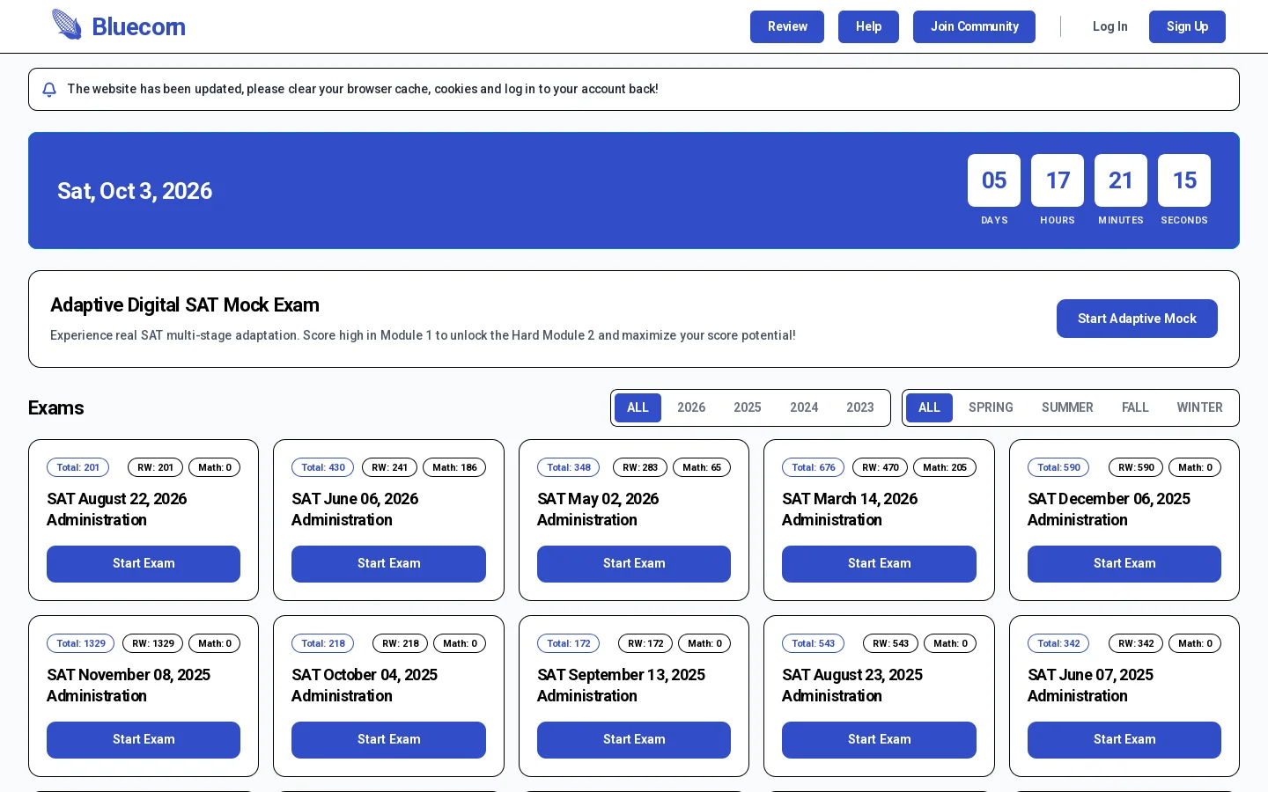Viewport: 1268px width, 792px height.
Task: Filter exams by year 2023
Action: click(x=860, y=407)
